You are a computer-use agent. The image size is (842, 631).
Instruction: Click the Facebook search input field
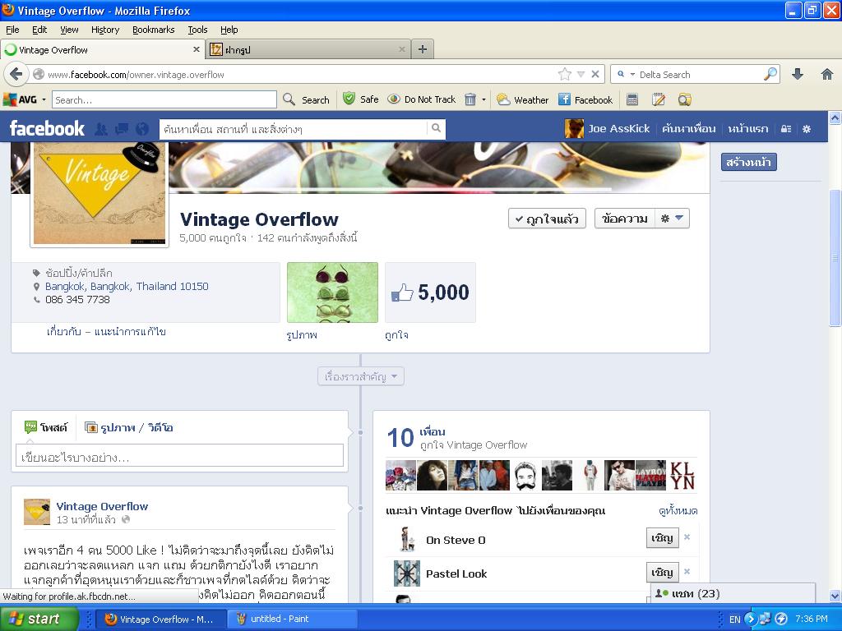point(294,129)
